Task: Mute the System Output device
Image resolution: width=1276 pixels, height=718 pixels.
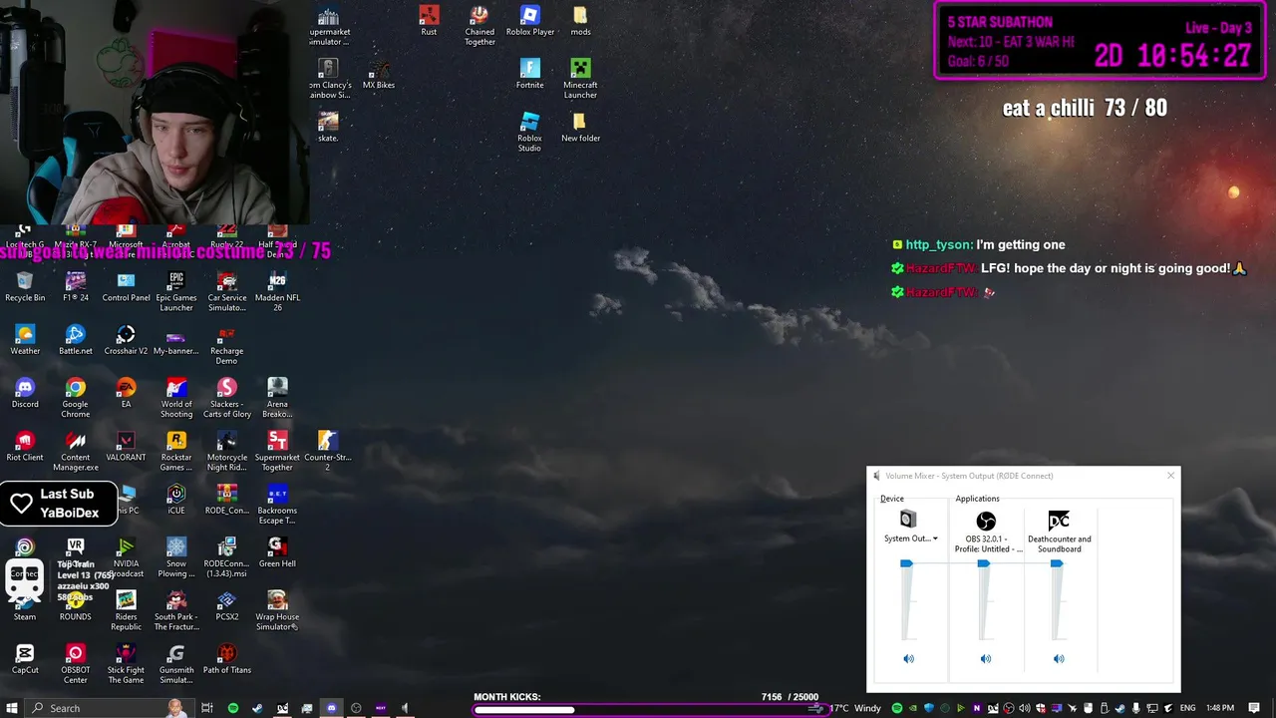Action: 908,658
